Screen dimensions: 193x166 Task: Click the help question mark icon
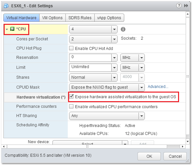tap(179, 6)
